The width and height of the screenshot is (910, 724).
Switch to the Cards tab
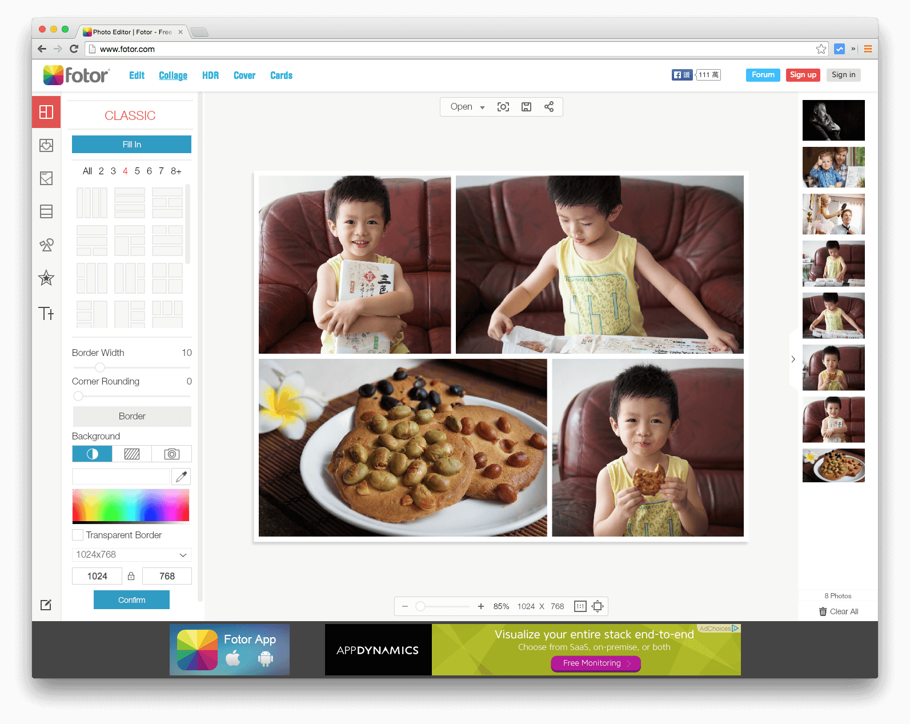tap(281, 75)
